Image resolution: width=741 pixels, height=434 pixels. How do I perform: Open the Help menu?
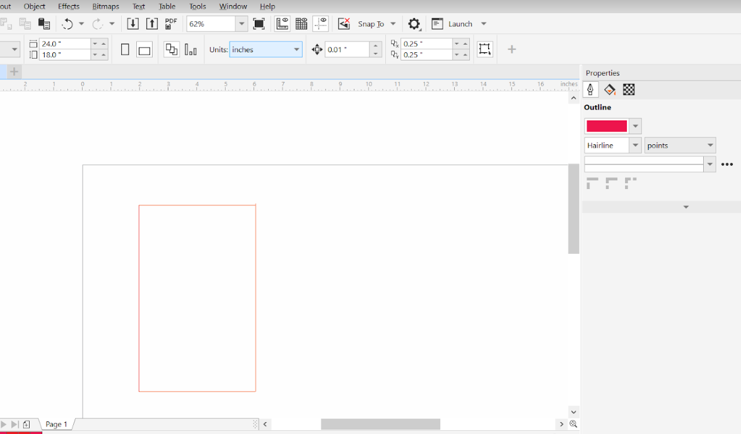(x=267, y=6)
